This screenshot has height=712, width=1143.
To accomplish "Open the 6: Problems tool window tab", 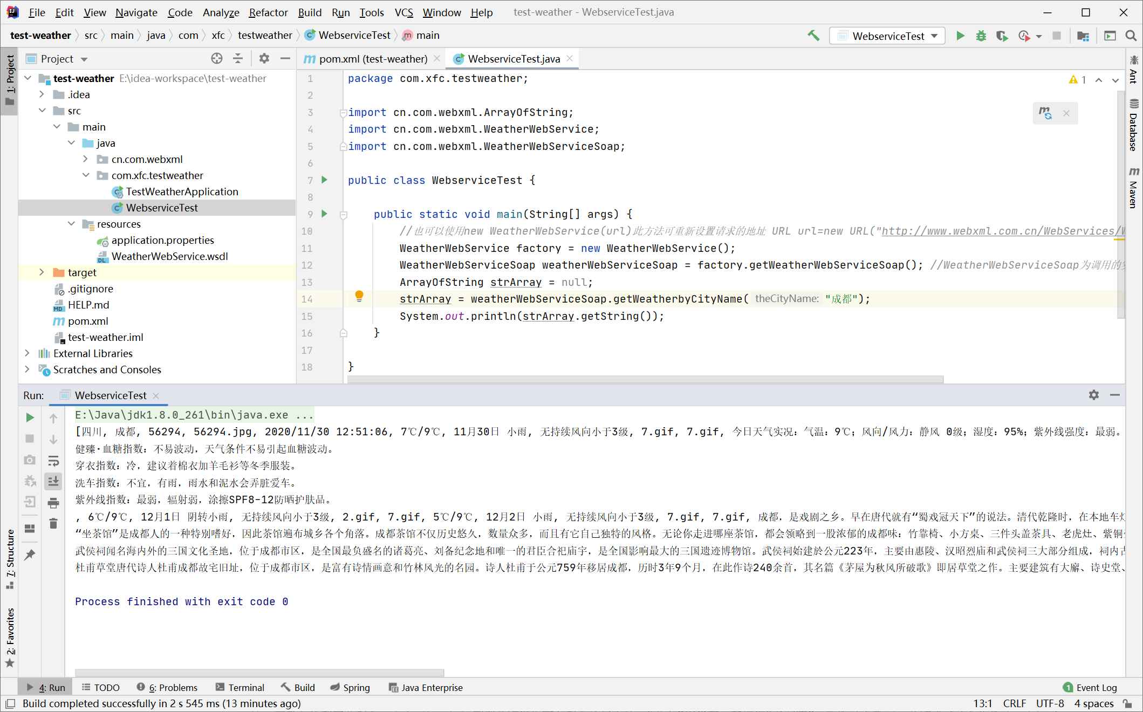I will (x=167, y=687).
